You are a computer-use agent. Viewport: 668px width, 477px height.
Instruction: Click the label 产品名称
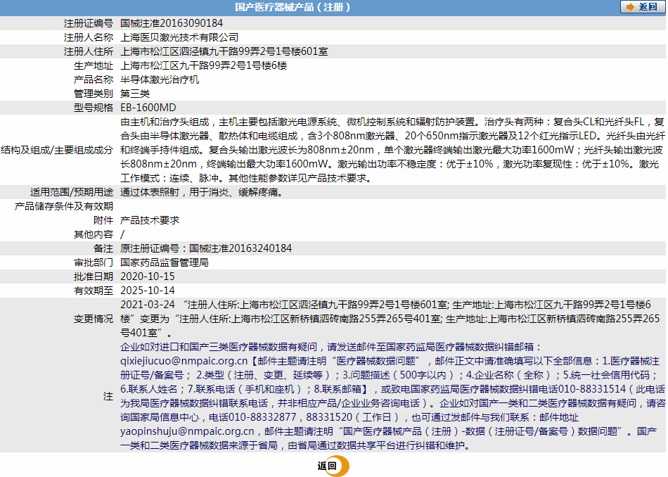pyautogui.click(x=94, y=79)
